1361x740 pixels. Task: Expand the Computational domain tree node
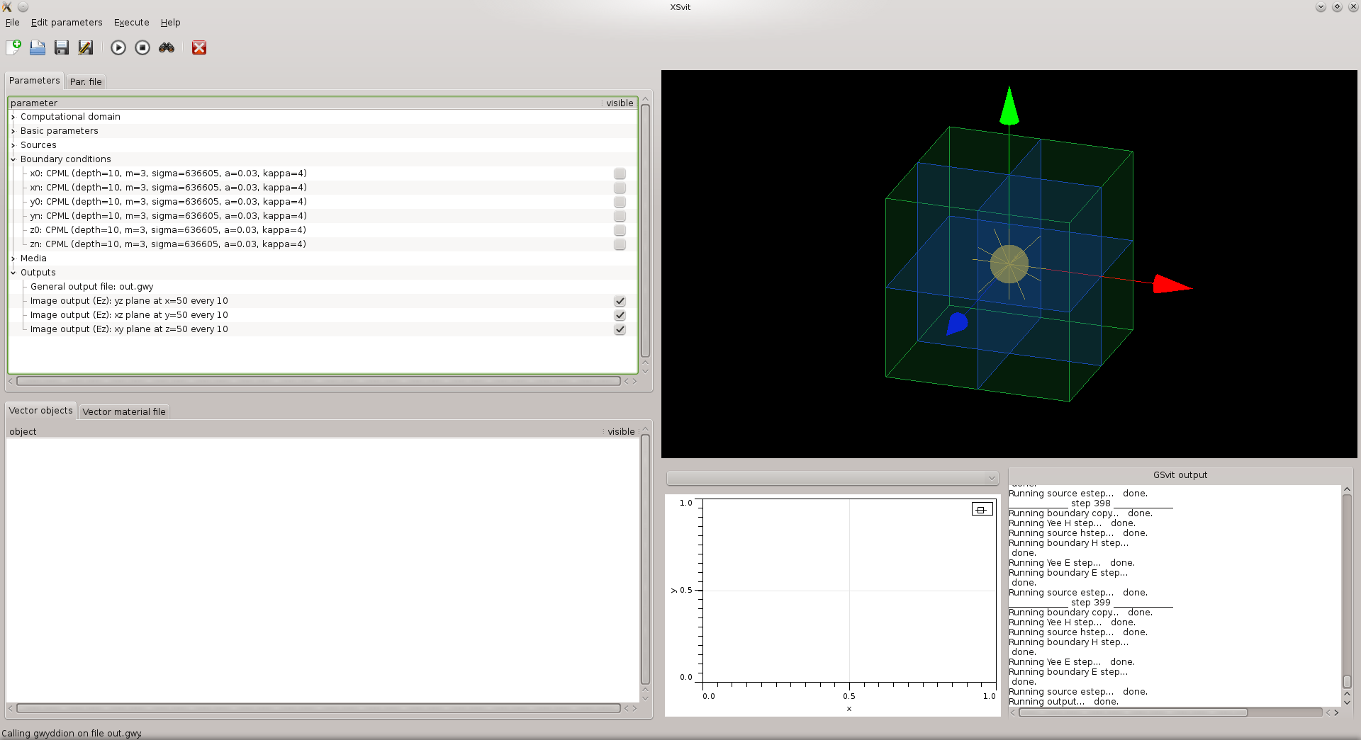13,117
